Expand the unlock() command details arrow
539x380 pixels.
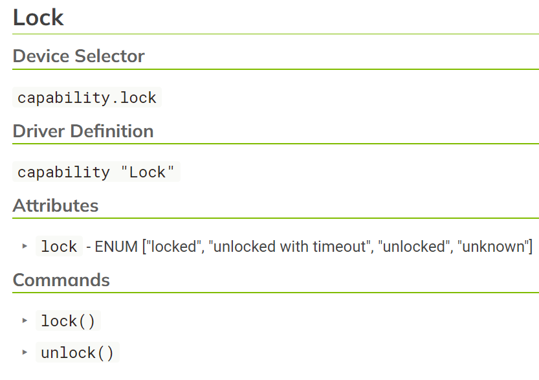click(x=24, y=353)
